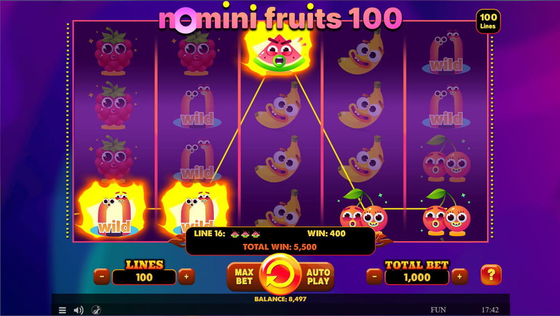
Task: Decrease the number of lines with minus
Action: pyautogui.click(x=102, y=276)
